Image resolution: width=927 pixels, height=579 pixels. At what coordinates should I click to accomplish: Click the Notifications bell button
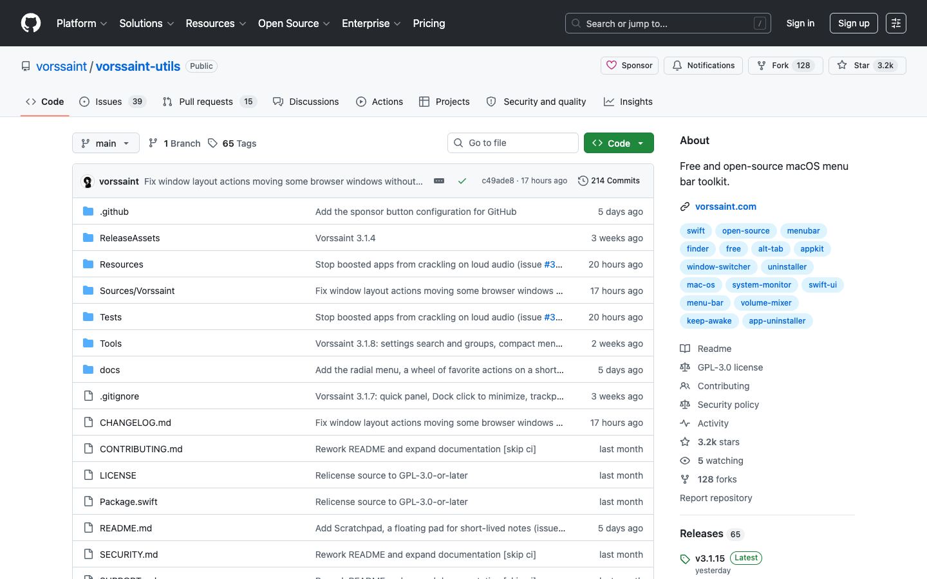tap(703, 66)
